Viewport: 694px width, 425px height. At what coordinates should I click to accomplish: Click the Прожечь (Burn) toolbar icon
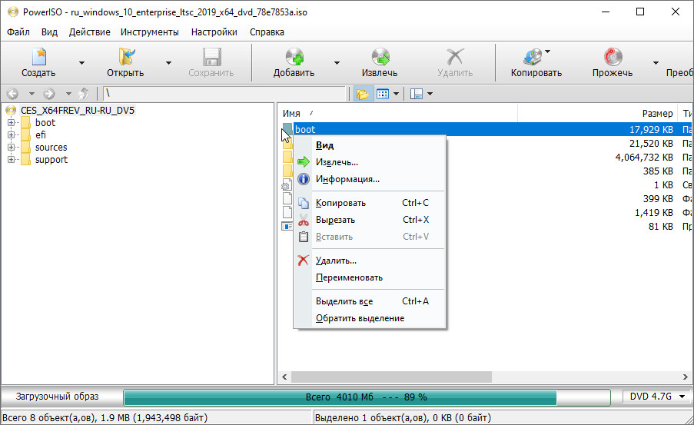tap(613, 58)
